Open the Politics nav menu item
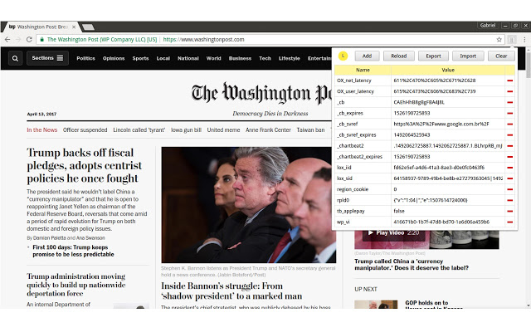531x332 pixels. [x=85, y=58]
